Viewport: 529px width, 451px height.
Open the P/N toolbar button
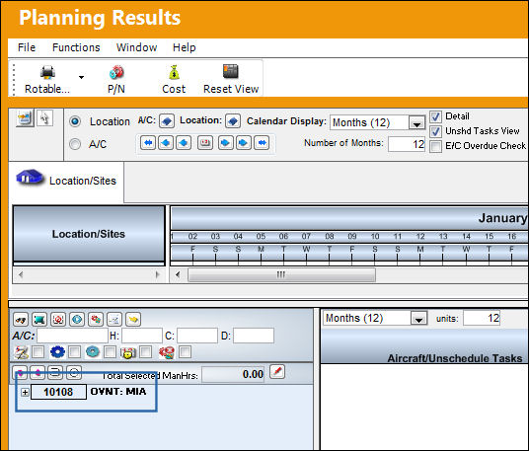click(x=116, y=80)
